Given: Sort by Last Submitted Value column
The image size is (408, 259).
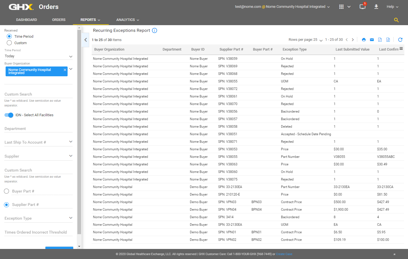Looking at the screenshot, I should point(352,49).
